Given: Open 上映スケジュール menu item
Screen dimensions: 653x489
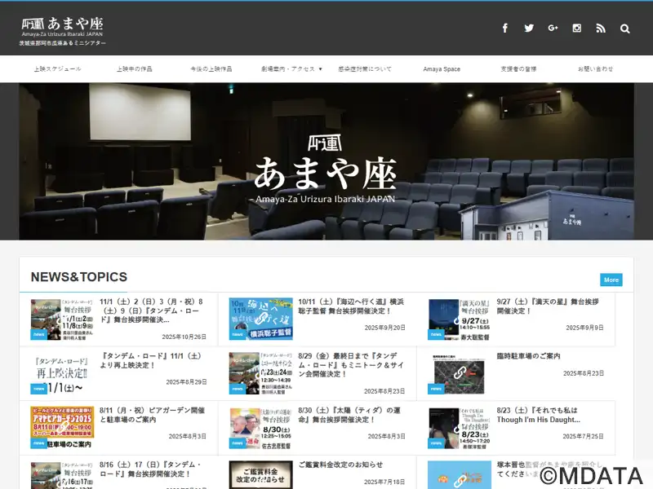Looking at the screenshot, I should [x=57, y=69].
